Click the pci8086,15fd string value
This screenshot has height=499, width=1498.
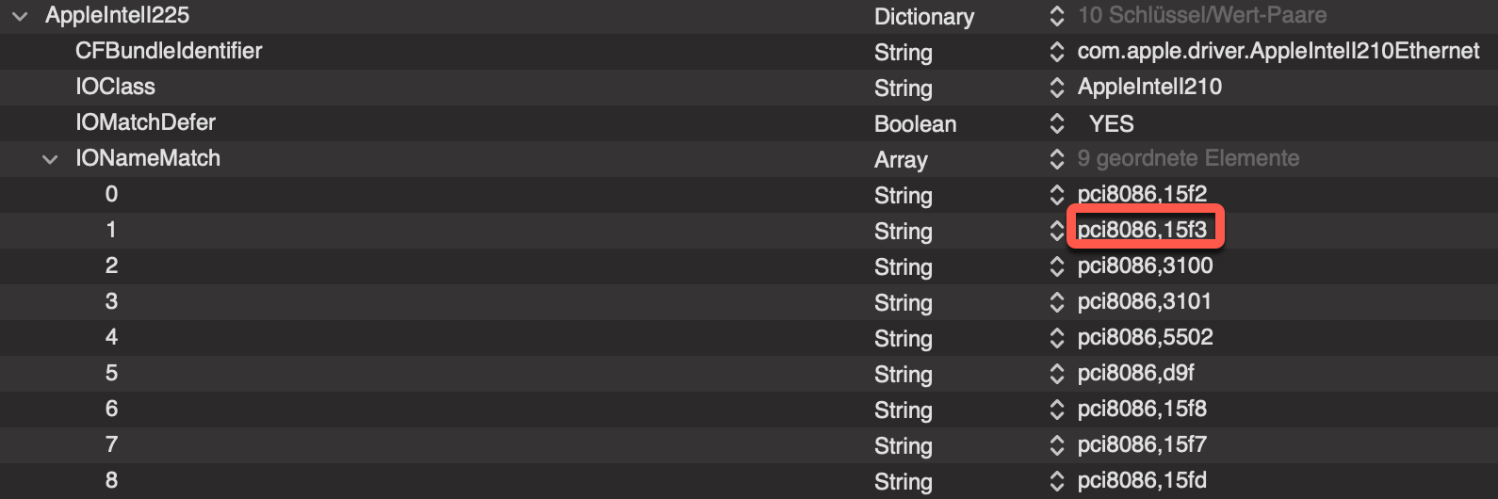1142,481
